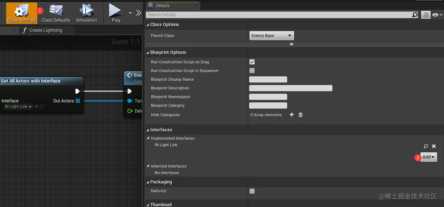Image resolution: width=444 pixels, height=207 pixels.
Task: Click the Blueprint Display Name field
Action: click(x=268, y=79)
